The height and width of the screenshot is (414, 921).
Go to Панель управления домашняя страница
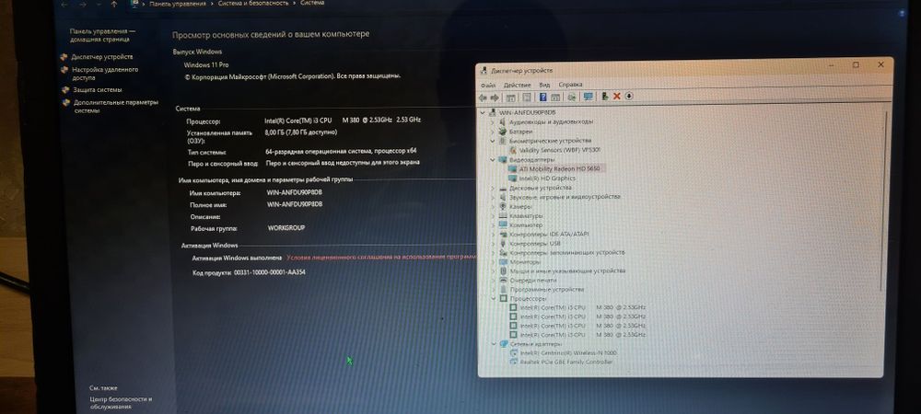pos(103,35)
